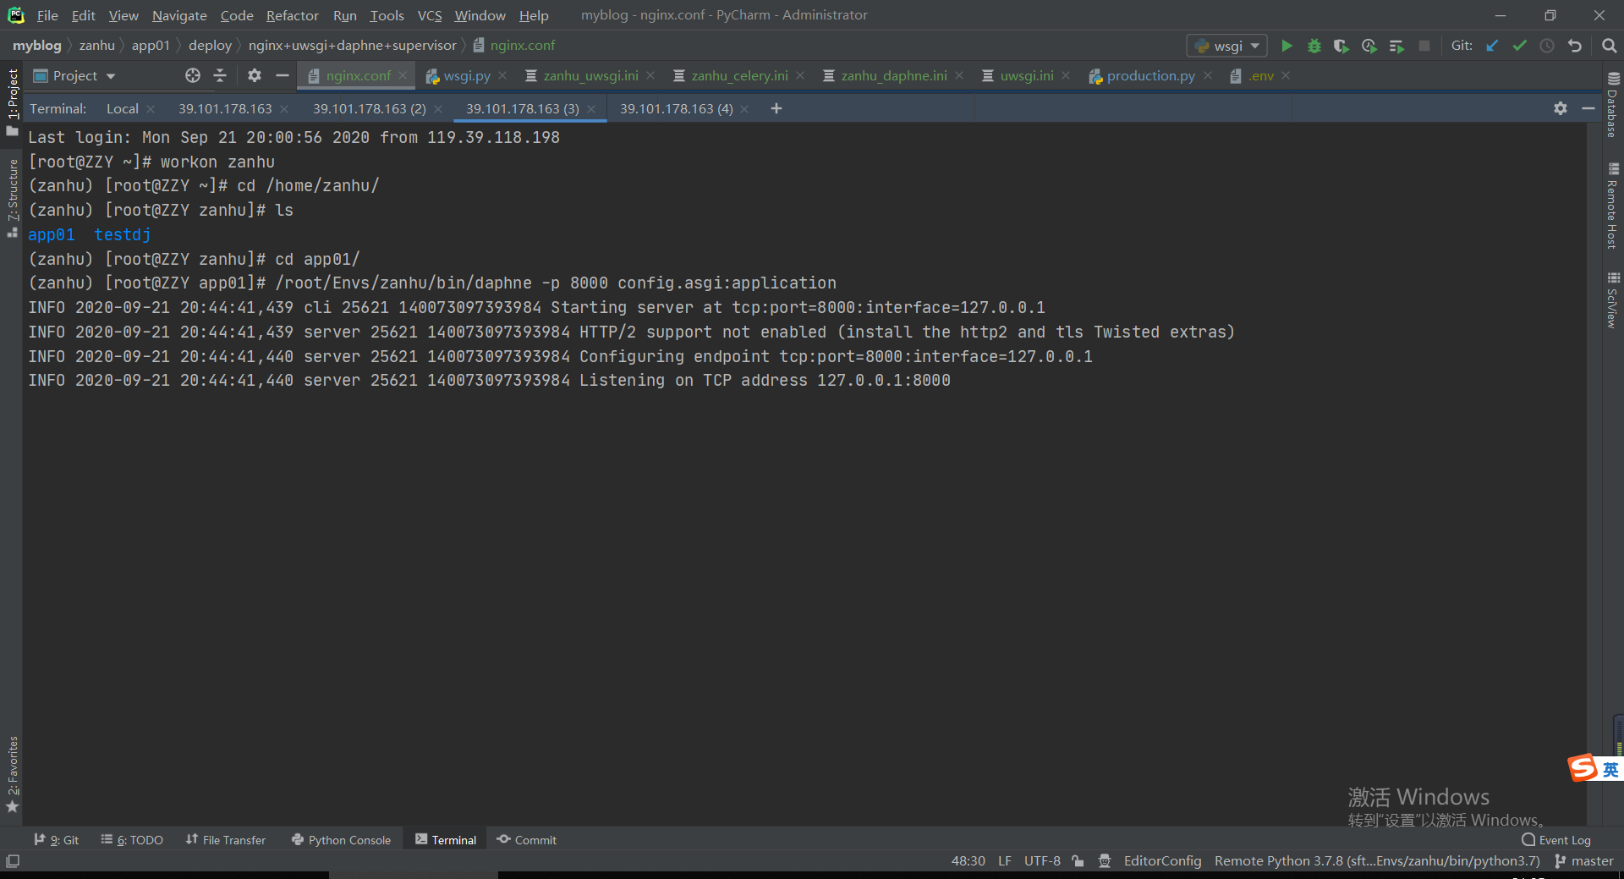Toggle the read-only lock in status bar

pos(1078,860)
